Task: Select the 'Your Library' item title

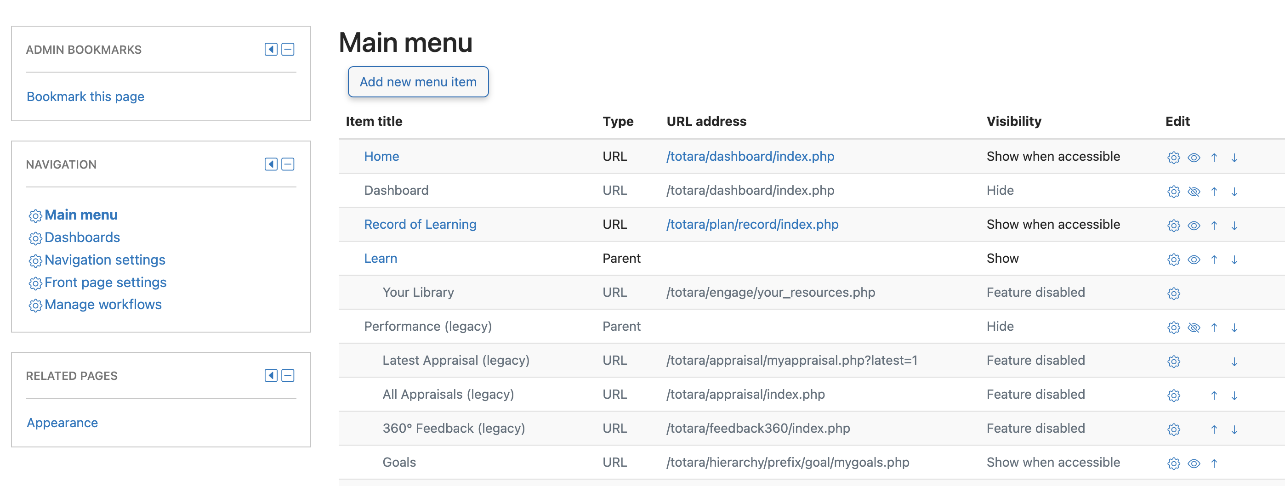Action: (x=418, y=292)
